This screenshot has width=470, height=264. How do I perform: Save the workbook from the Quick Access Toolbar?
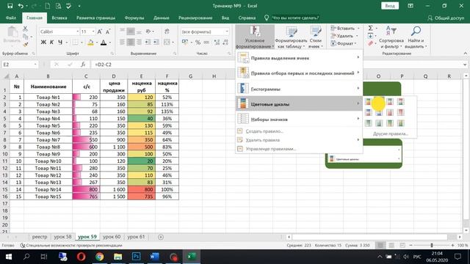(10, 6)
